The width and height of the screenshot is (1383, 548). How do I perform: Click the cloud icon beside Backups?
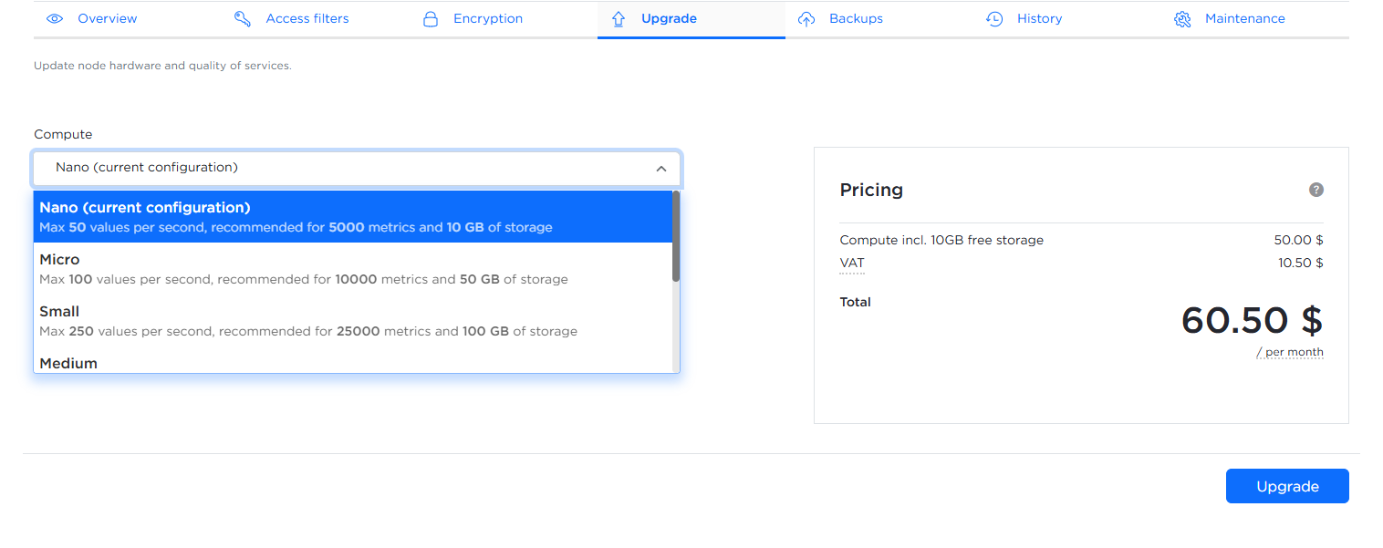pyautogui.click(x=806, y=18)
